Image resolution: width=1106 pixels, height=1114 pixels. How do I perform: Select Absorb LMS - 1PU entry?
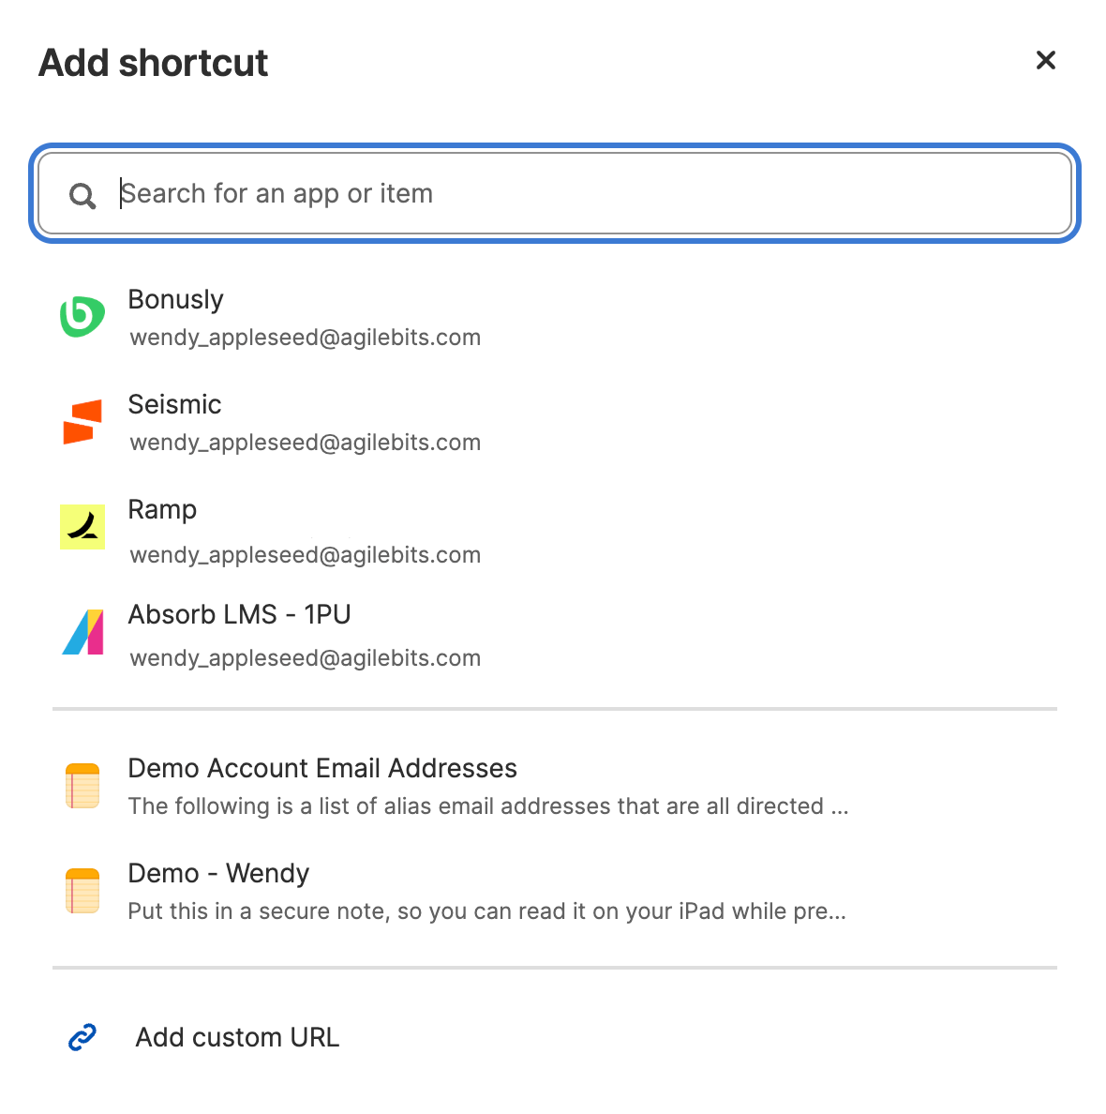239,615
